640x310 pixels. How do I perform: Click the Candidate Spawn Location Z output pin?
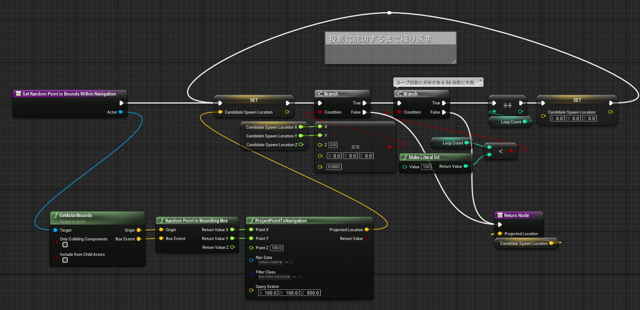tap(301, 144)
